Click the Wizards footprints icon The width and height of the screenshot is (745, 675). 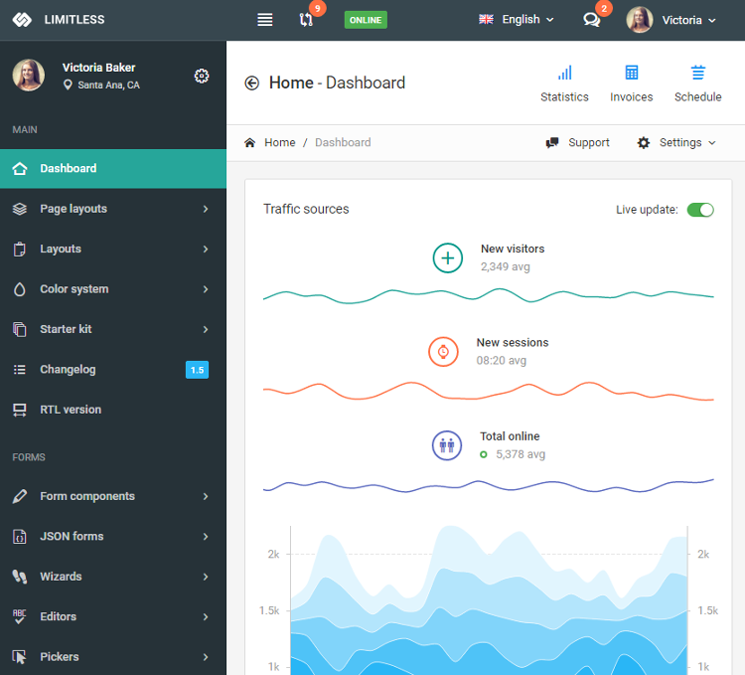[20, 577]
